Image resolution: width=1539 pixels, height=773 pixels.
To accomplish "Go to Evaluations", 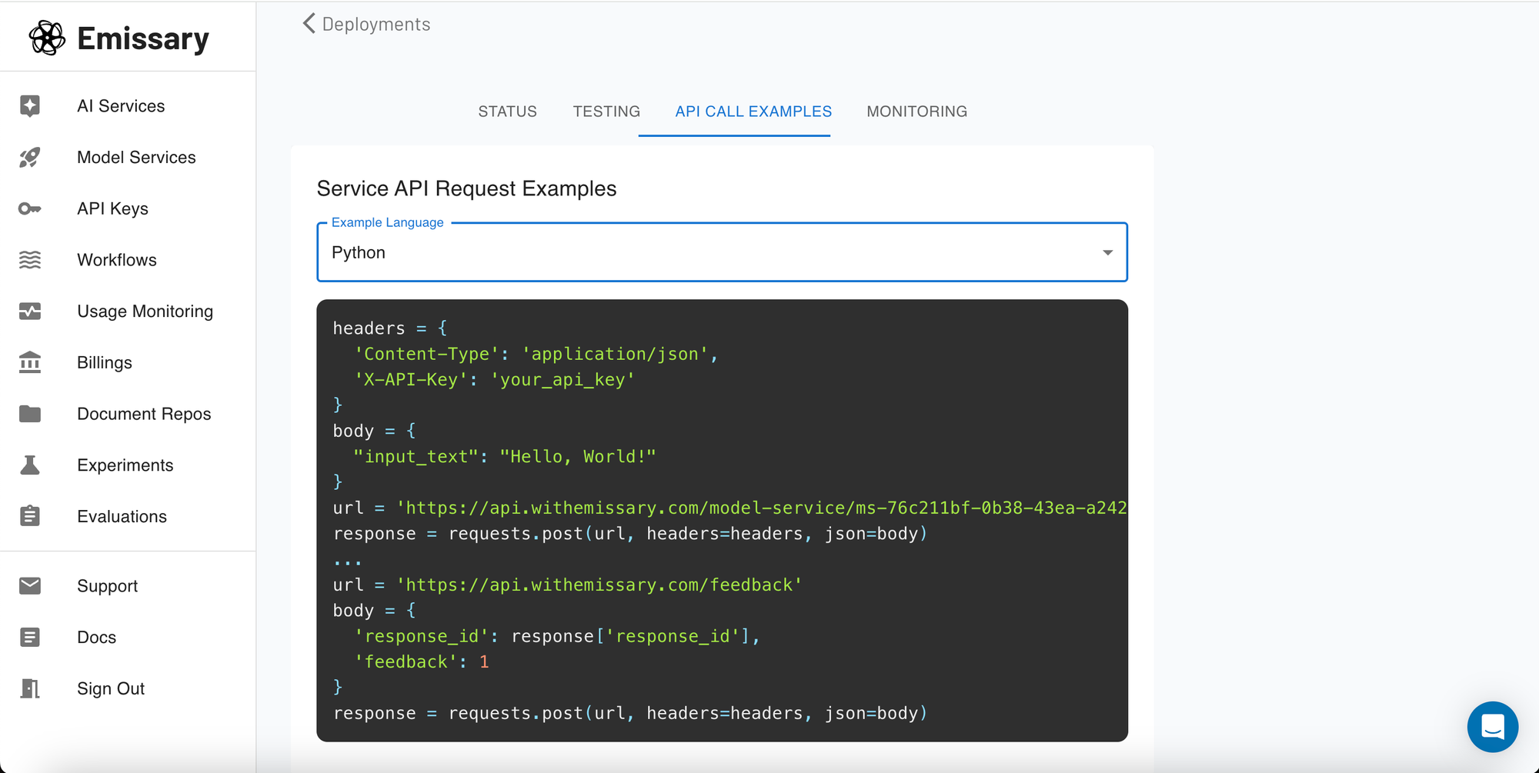I will 122,516.
